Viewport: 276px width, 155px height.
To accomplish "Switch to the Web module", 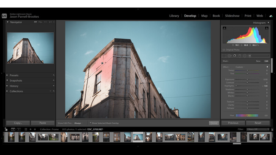I will coord(260,16).
